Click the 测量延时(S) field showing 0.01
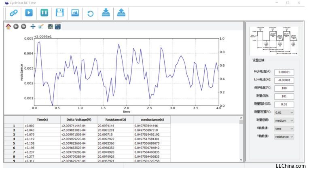The height and width of the screenshot is (171, 309). point(284,104)
